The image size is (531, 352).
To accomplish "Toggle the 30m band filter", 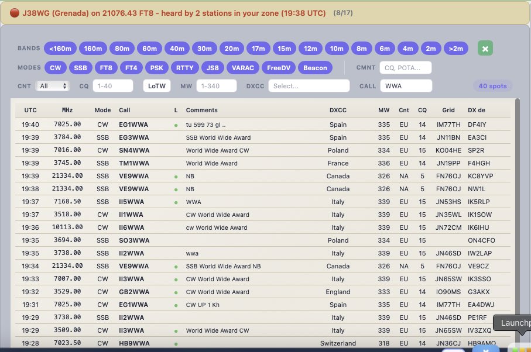I will point(204,49).
